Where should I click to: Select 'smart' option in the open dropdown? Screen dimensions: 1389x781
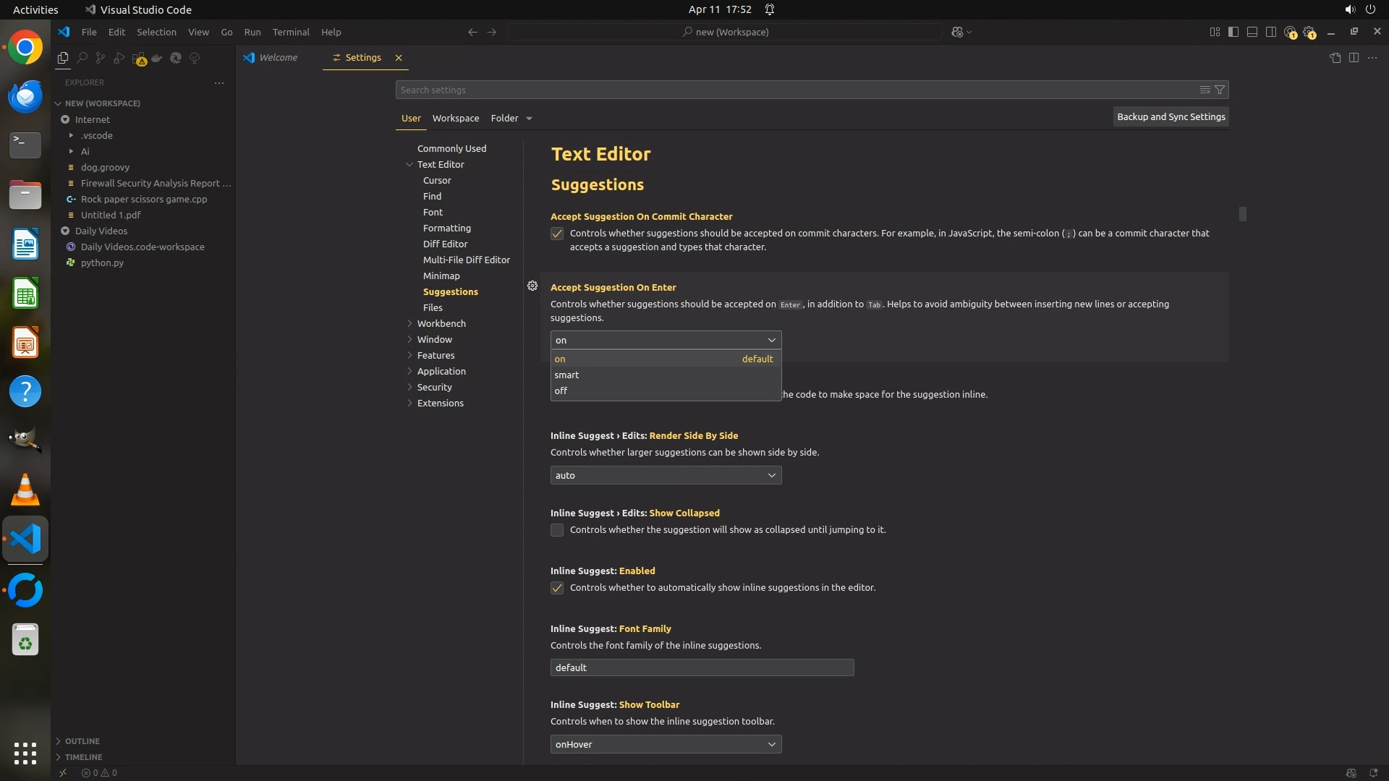click(x=567, y=375)
